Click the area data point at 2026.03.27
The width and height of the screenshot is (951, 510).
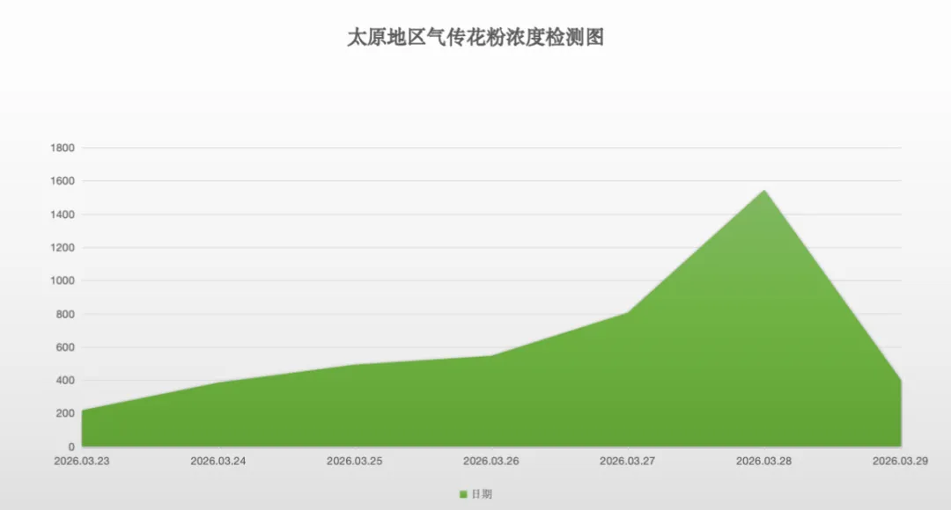coord(628,312)
